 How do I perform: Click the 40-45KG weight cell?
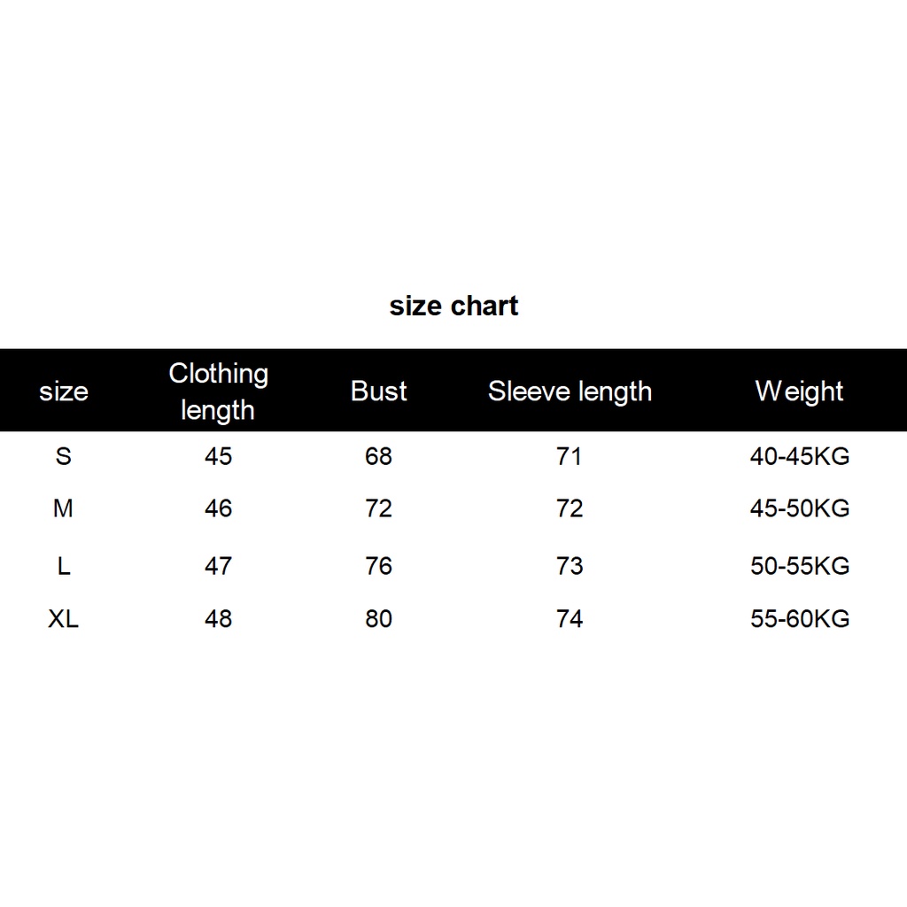tap(799, 456)
